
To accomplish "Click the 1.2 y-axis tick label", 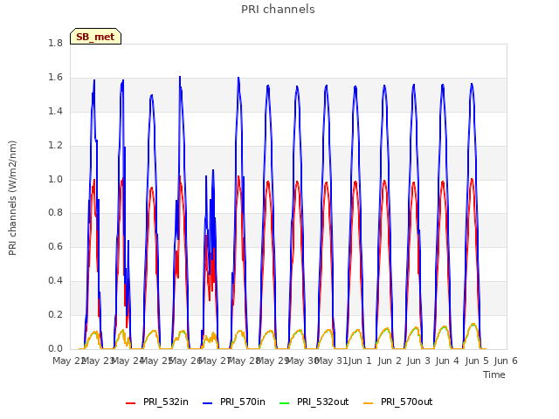I will 55,146.
